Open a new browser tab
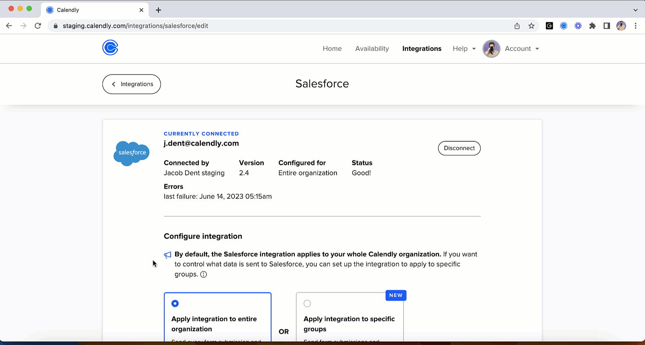Screen dimensions: 645x345 point(159,10)
